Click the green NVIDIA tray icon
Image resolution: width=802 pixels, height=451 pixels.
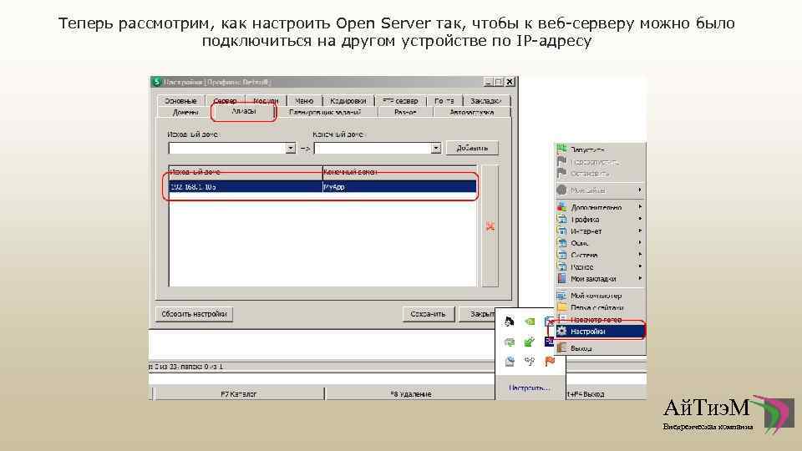pyautogui.click(x=530, y=322)
